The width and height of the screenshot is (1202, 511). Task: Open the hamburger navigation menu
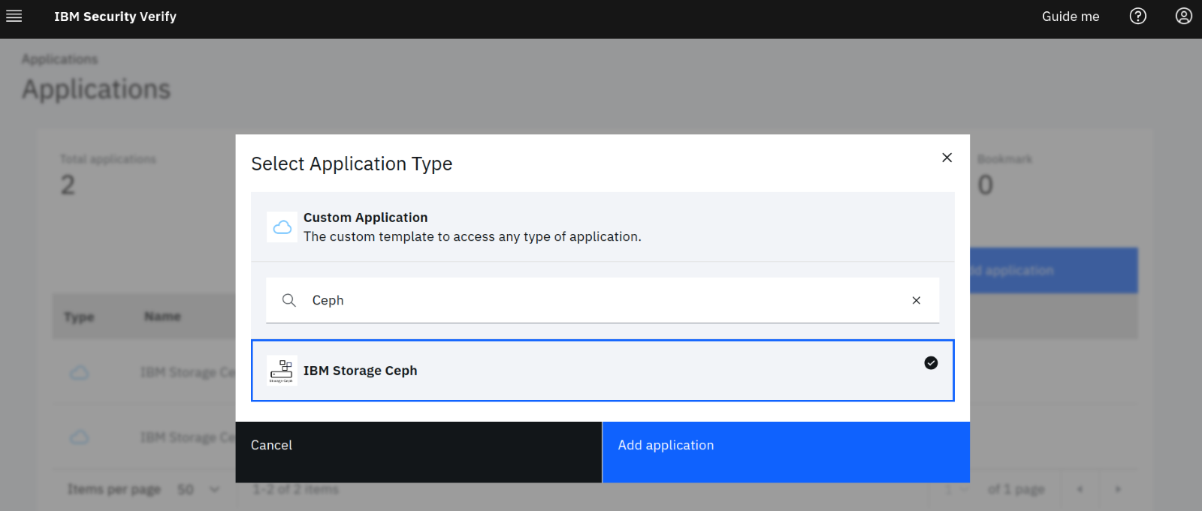point(14,16)
